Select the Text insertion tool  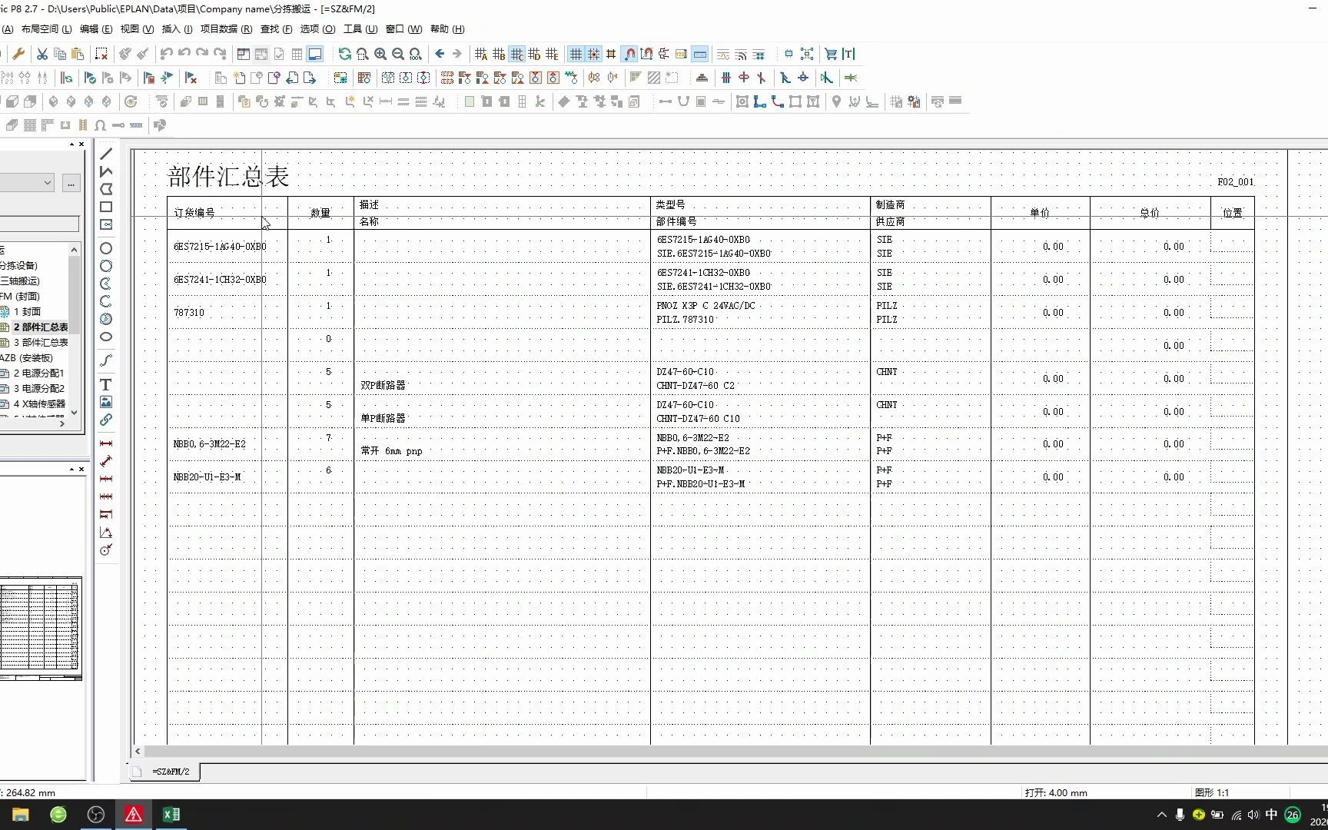106,384
